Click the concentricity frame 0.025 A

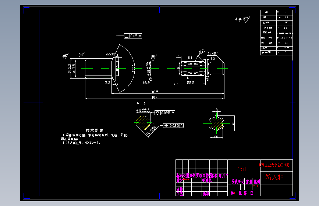pos(165,113)
